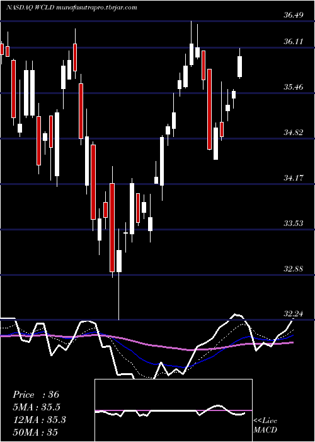Select the 34.82 price level label
The width and height of the screenshot is (315, 442).
[294, 132]
